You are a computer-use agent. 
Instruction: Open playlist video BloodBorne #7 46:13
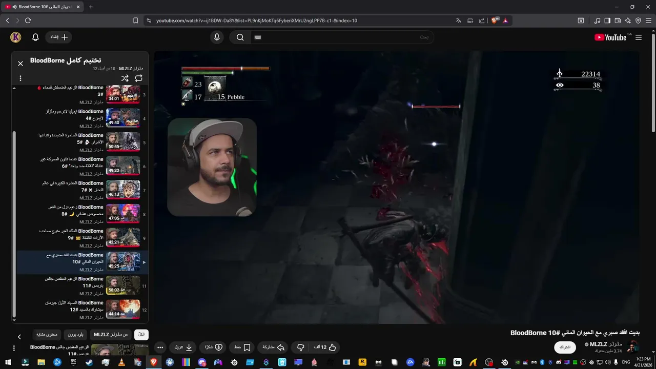(x=82, y=190)
